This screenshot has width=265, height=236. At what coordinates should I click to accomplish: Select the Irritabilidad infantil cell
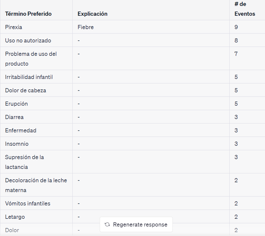pos(29,77)
